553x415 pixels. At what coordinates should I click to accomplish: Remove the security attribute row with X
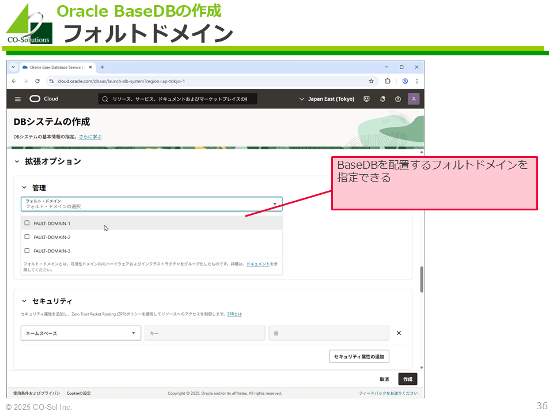click(399, 333)
